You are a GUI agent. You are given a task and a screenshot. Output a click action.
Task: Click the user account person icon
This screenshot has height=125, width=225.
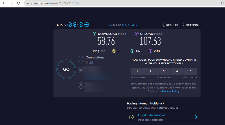[81, 85]
